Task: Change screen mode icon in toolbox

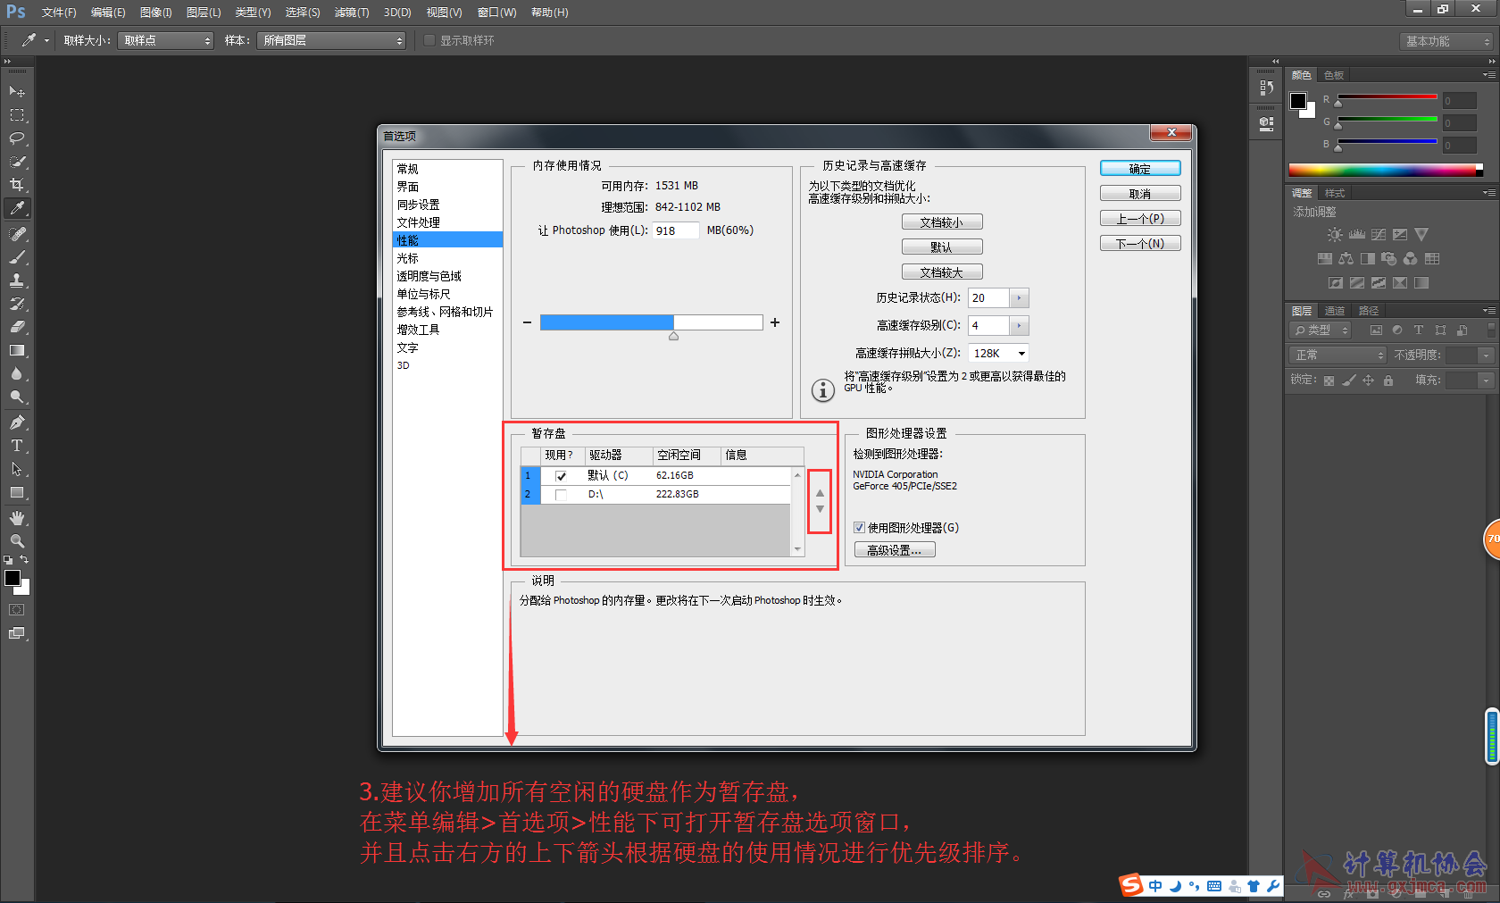Action: [x=17, y=633]
